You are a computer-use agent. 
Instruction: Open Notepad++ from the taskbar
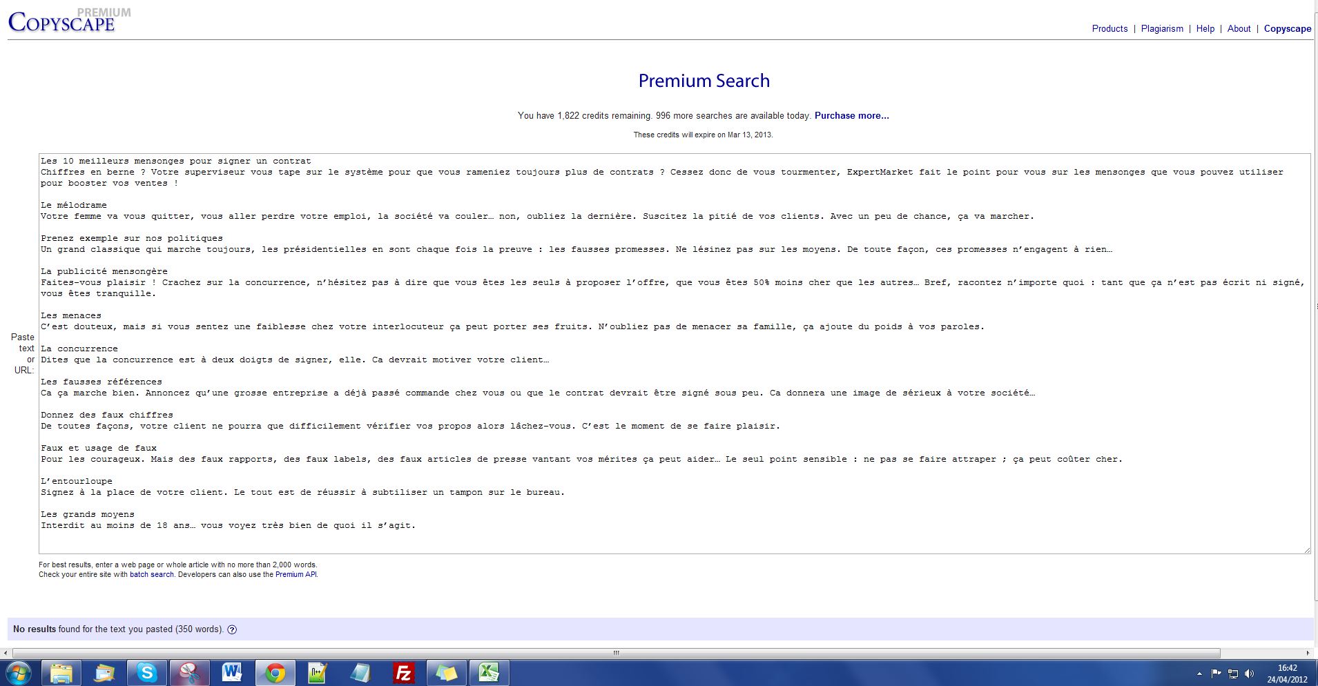tap(318, 672)
